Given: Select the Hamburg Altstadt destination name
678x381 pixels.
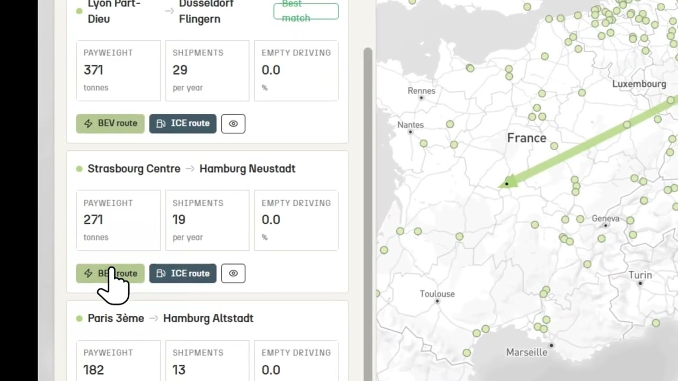Looking at the screenshot, I should tap(208, 319).
